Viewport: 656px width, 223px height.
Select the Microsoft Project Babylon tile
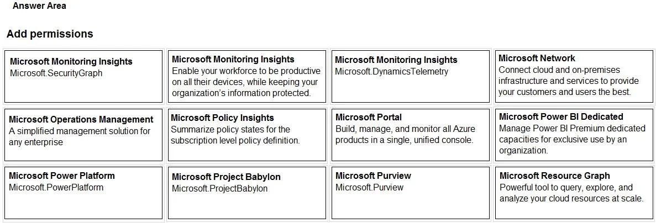coord(247,193)
